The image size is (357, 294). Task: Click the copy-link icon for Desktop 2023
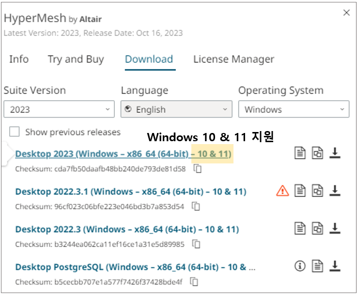pyautogui.click(x=317, y=153)
